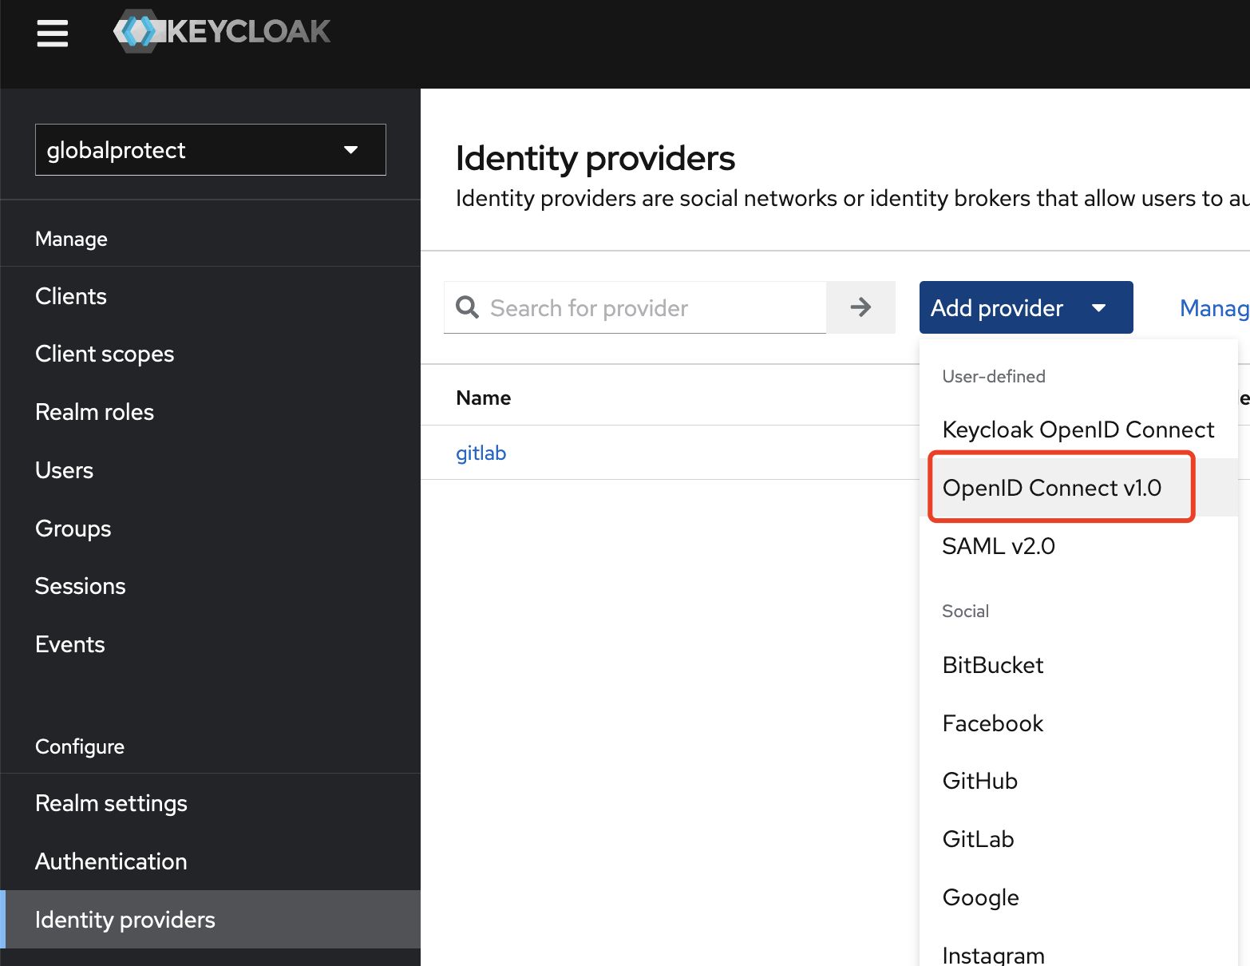
Task: Choose SAML v2.0 provider
Action: (1078, 546)
